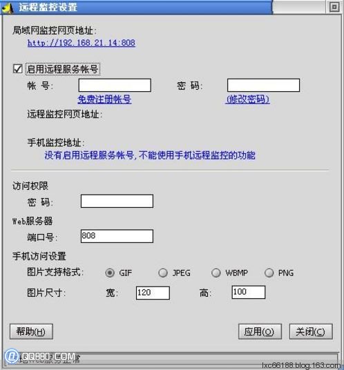Select the GIF image format option

click(110, 273)
